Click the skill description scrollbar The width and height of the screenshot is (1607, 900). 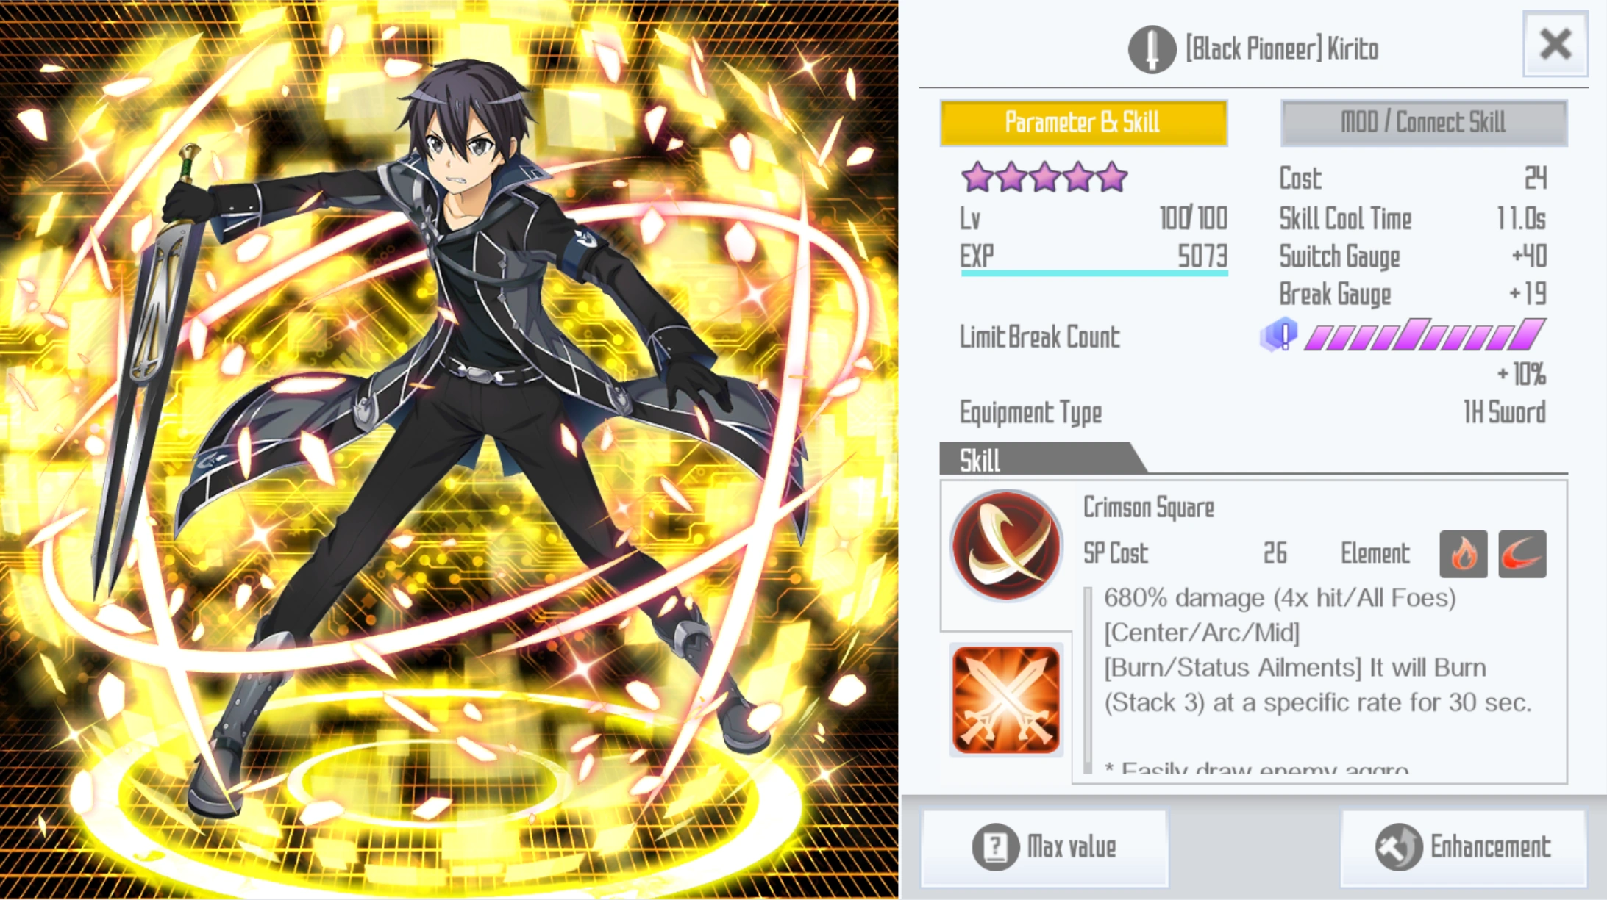click(x=1088, y=680)
